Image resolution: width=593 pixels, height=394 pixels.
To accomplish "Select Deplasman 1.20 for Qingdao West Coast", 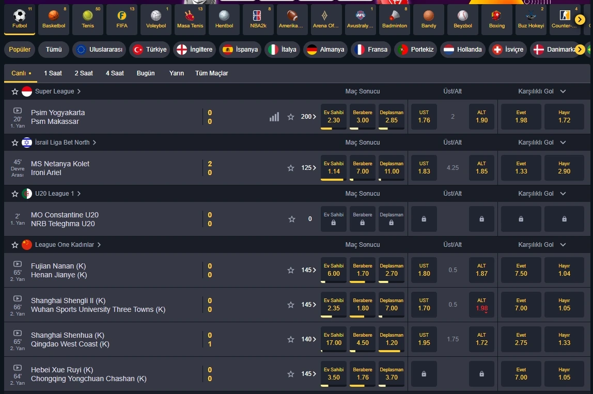I will pyautogui.click(x=392, y=339).
